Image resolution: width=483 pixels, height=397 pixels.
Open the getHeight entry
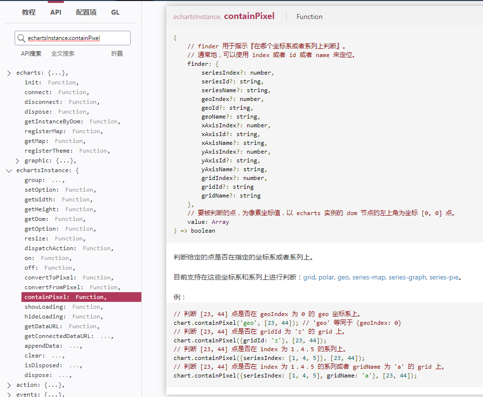tap(60, 209)
